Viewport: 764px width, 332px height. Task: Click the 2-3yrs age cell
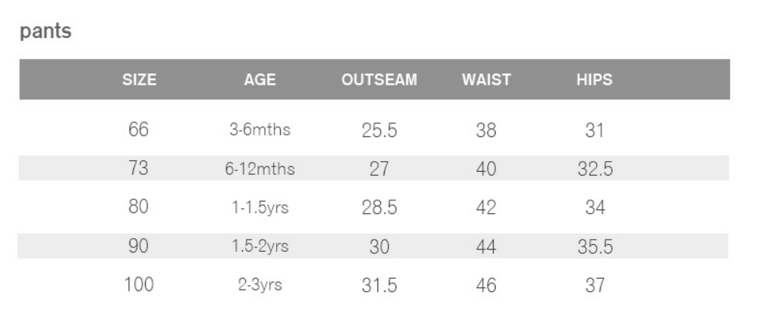pyautogui.click(x=260, y=285)
